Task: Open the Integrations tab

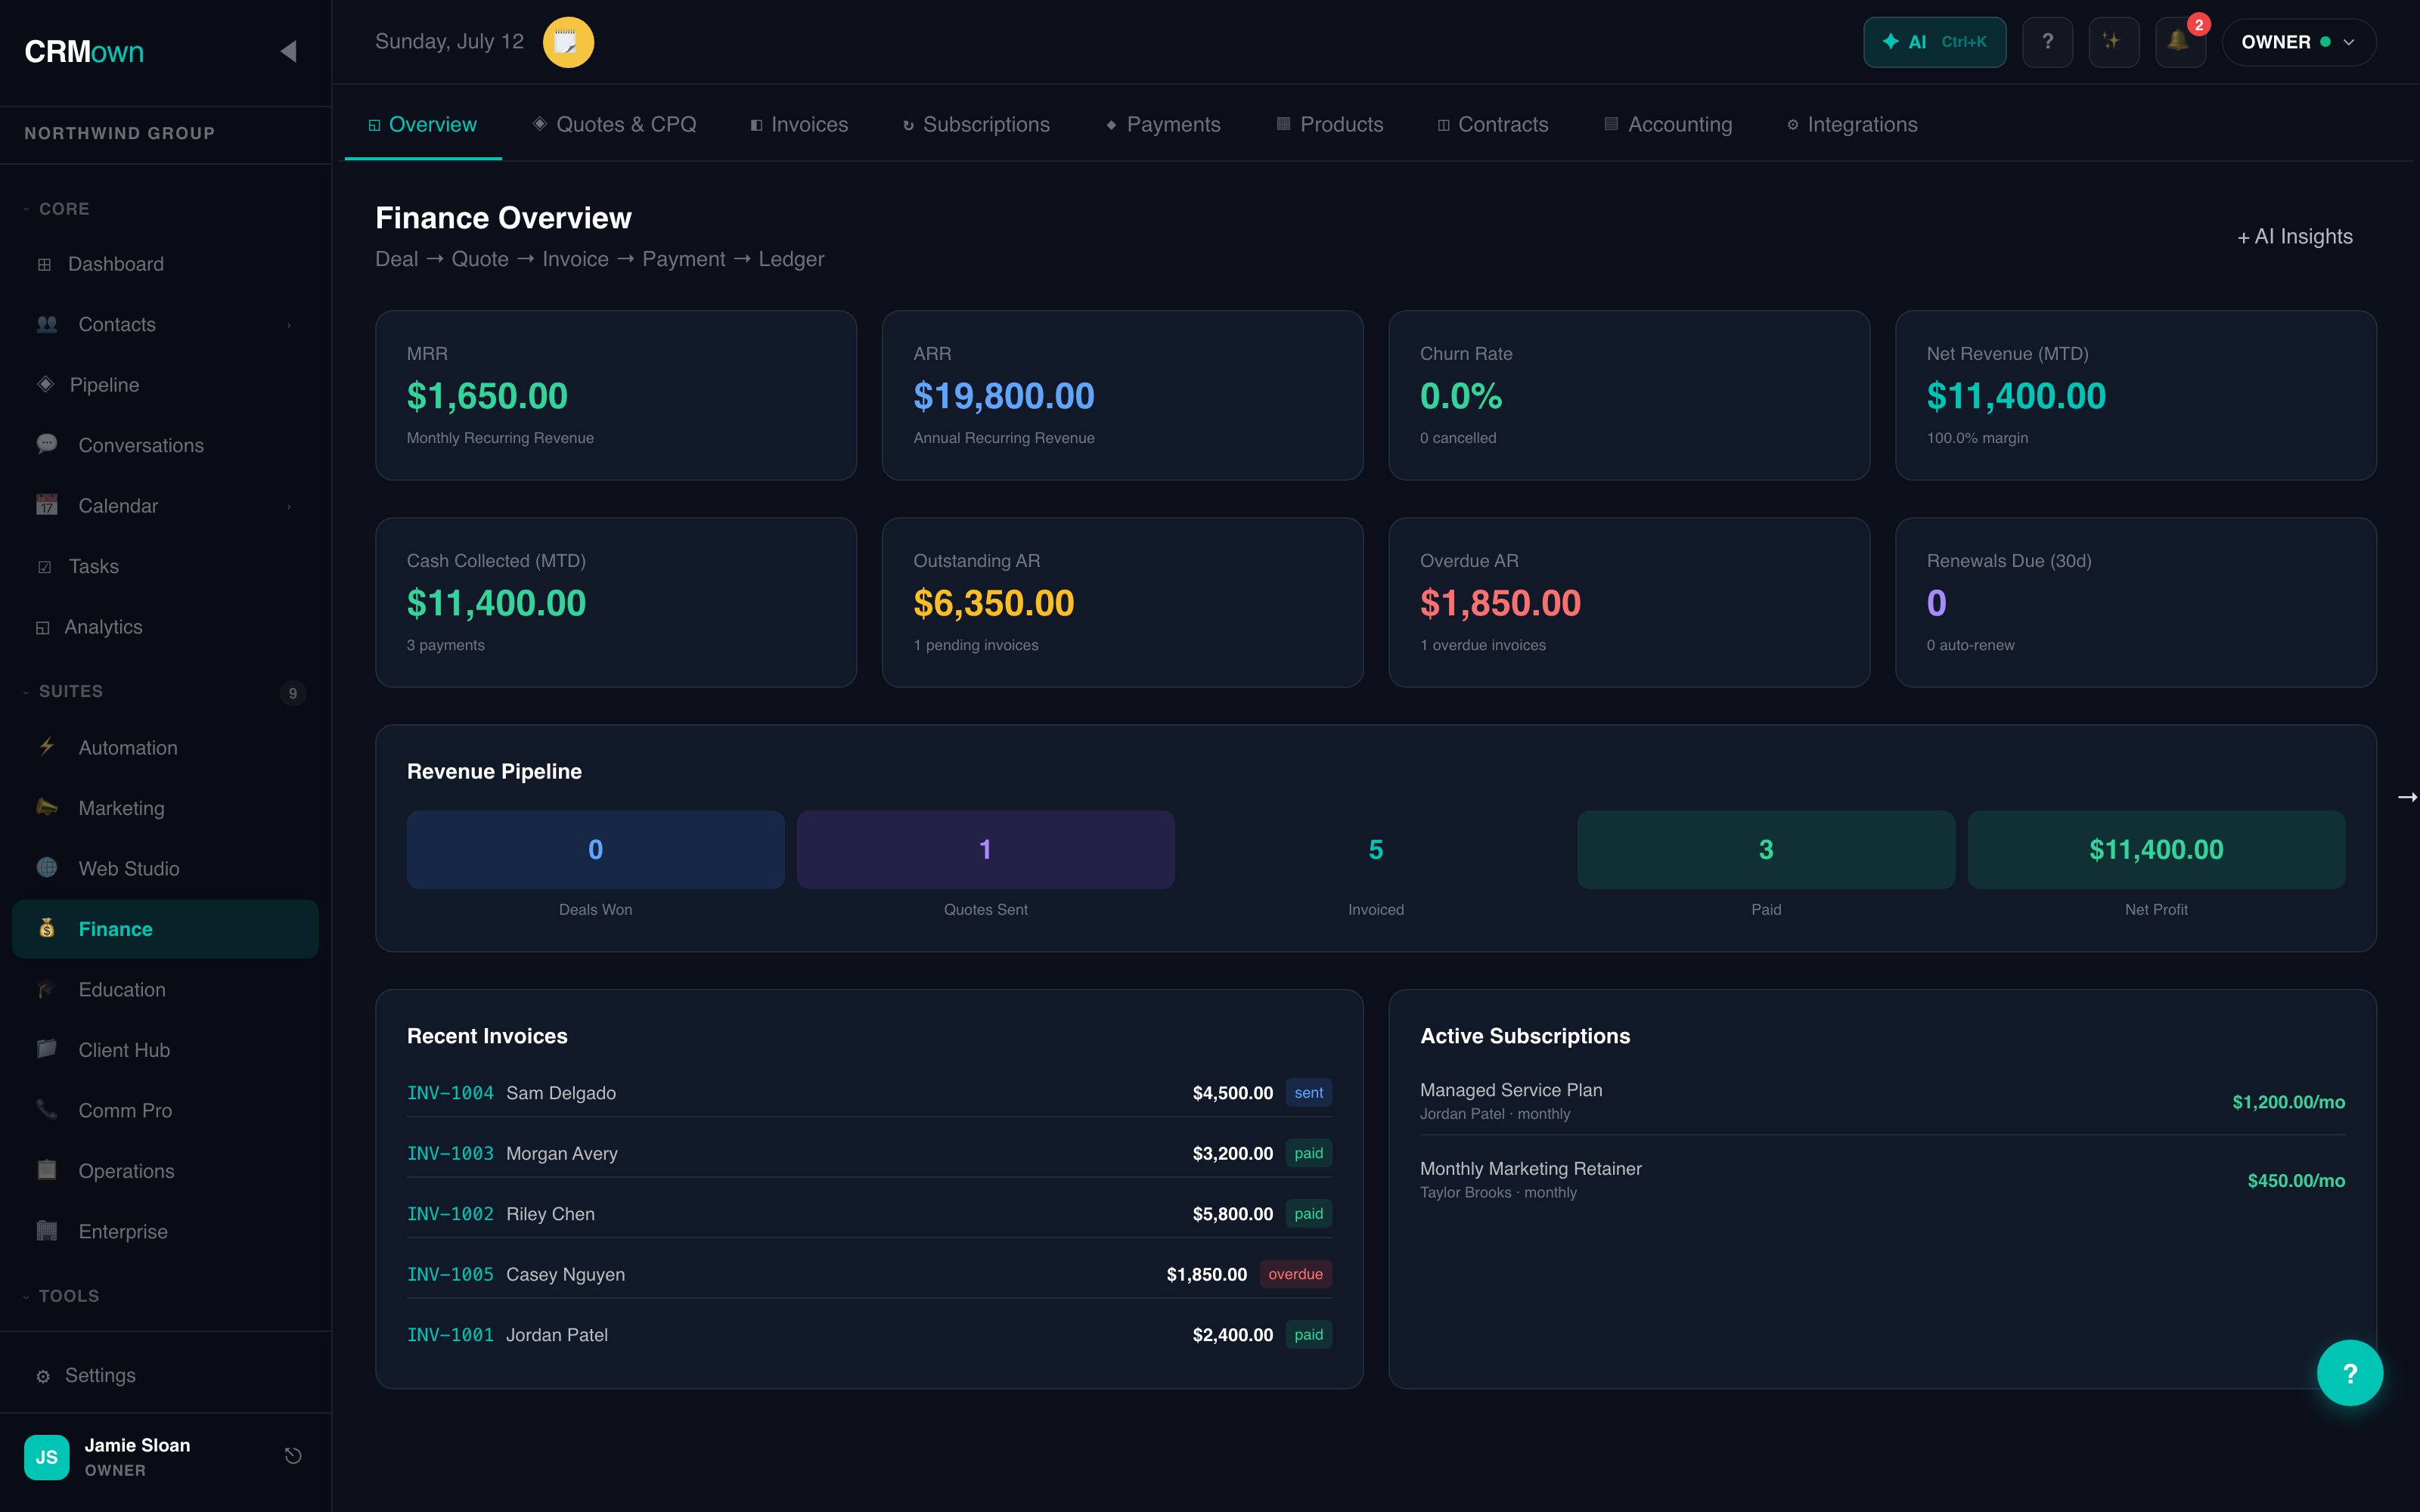Action: pyautogui.click(x=1852, y=124)
